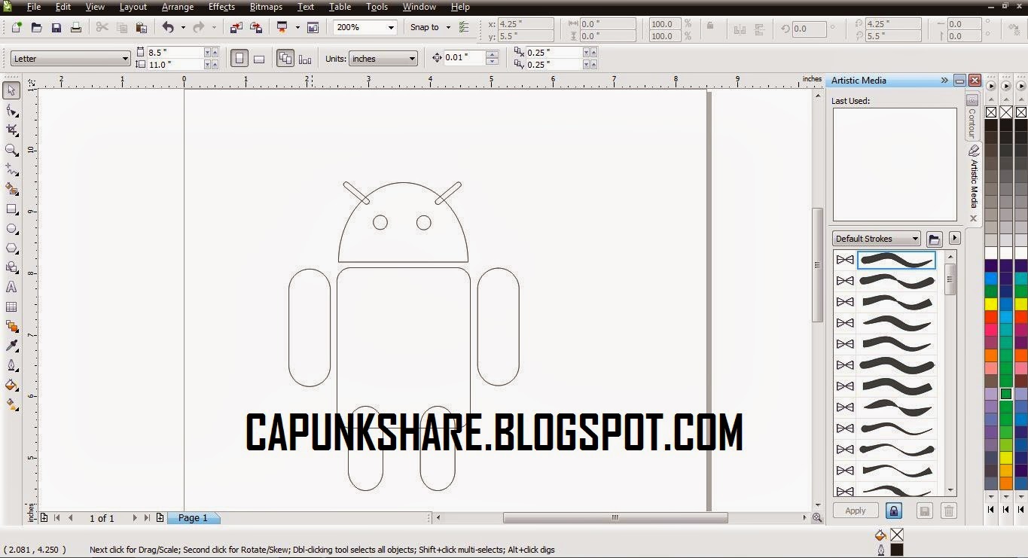Expand the Undo history arrow

183,27
